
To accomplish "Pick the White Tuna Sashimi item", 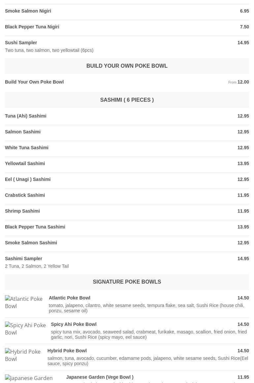I will [127, 148].
